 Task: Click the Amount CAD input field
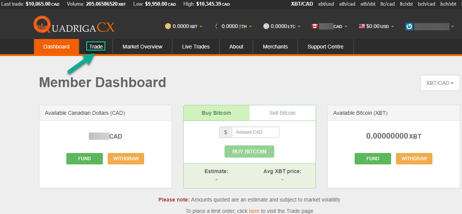pyautogui.click(x=256, y=132)
